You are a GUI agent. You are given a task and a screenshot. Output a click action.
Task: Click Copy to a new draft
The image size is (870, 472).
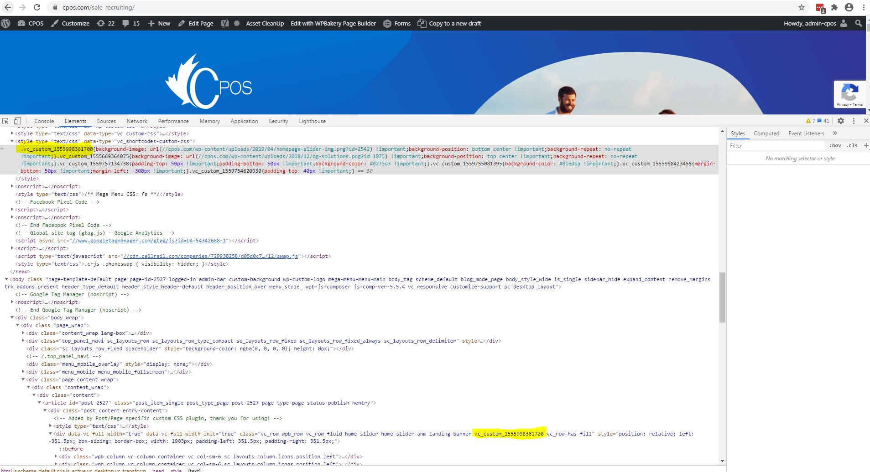click(x=449, y=23)
